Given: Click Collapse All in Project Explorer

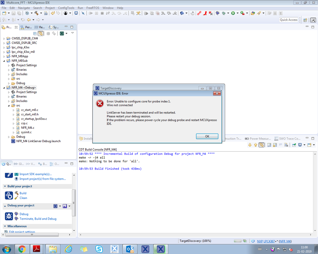Looking at the screenshot, I should (35, 33).
